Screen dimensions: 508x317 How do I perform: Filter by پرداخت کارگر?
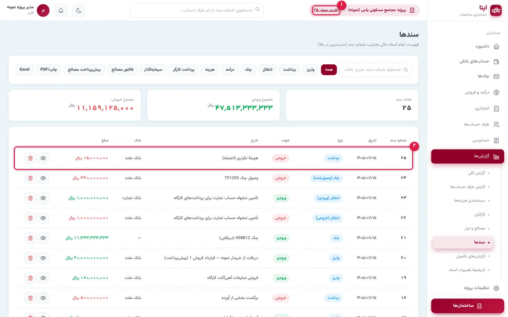pos(184,70)
